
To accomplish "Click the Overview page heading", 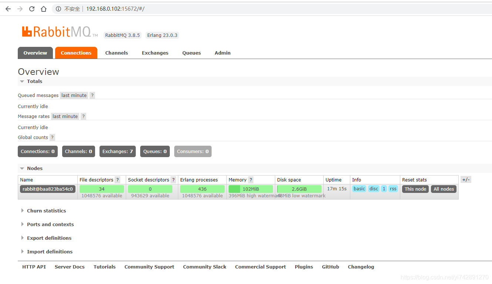I will pyautogui.click(x=38, y=72).
